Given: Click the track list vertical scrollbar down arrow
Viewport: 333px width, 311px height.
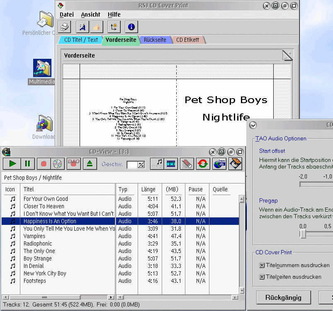Looking at the screenshot, I should [x=242, y=290].
